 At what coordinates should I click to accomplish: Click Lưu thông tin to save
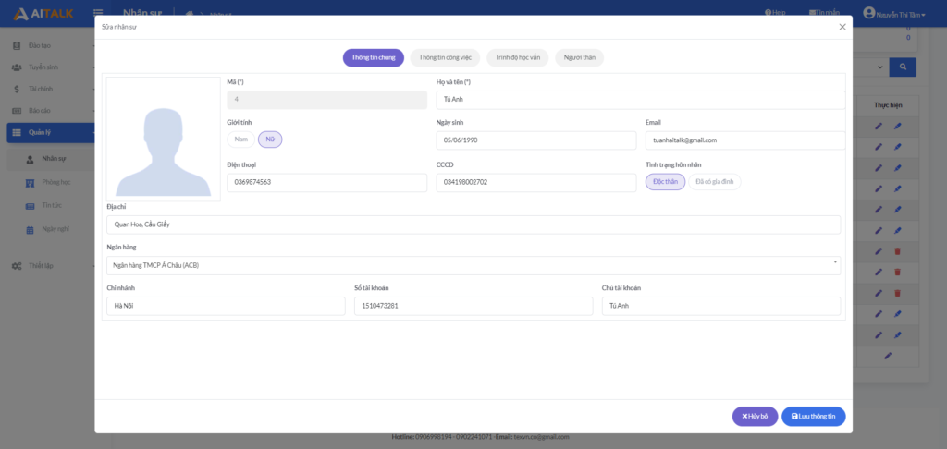coord(813,417)
